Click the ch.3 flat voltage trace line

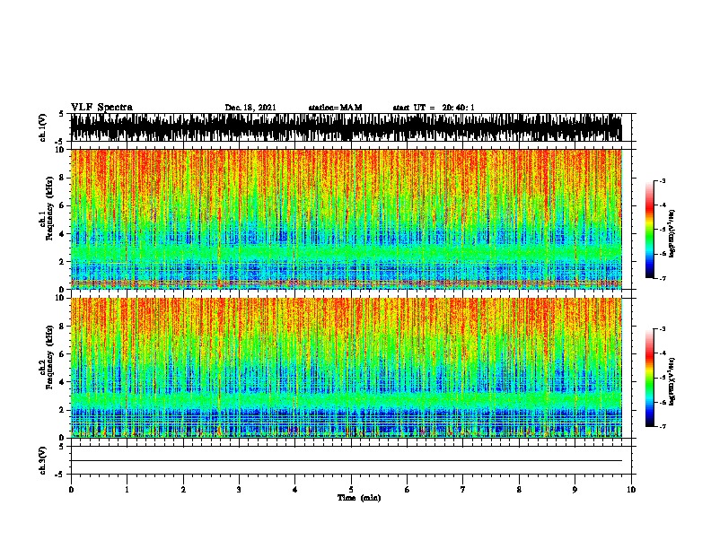pos(346,461)
